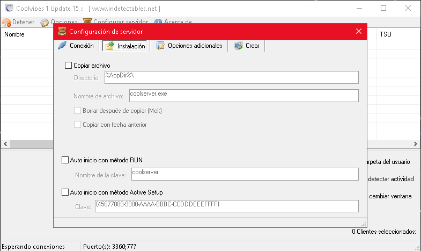Click the Configuración de servidor title icon
This screenshot has height=251, width=421.
(62, 32)
